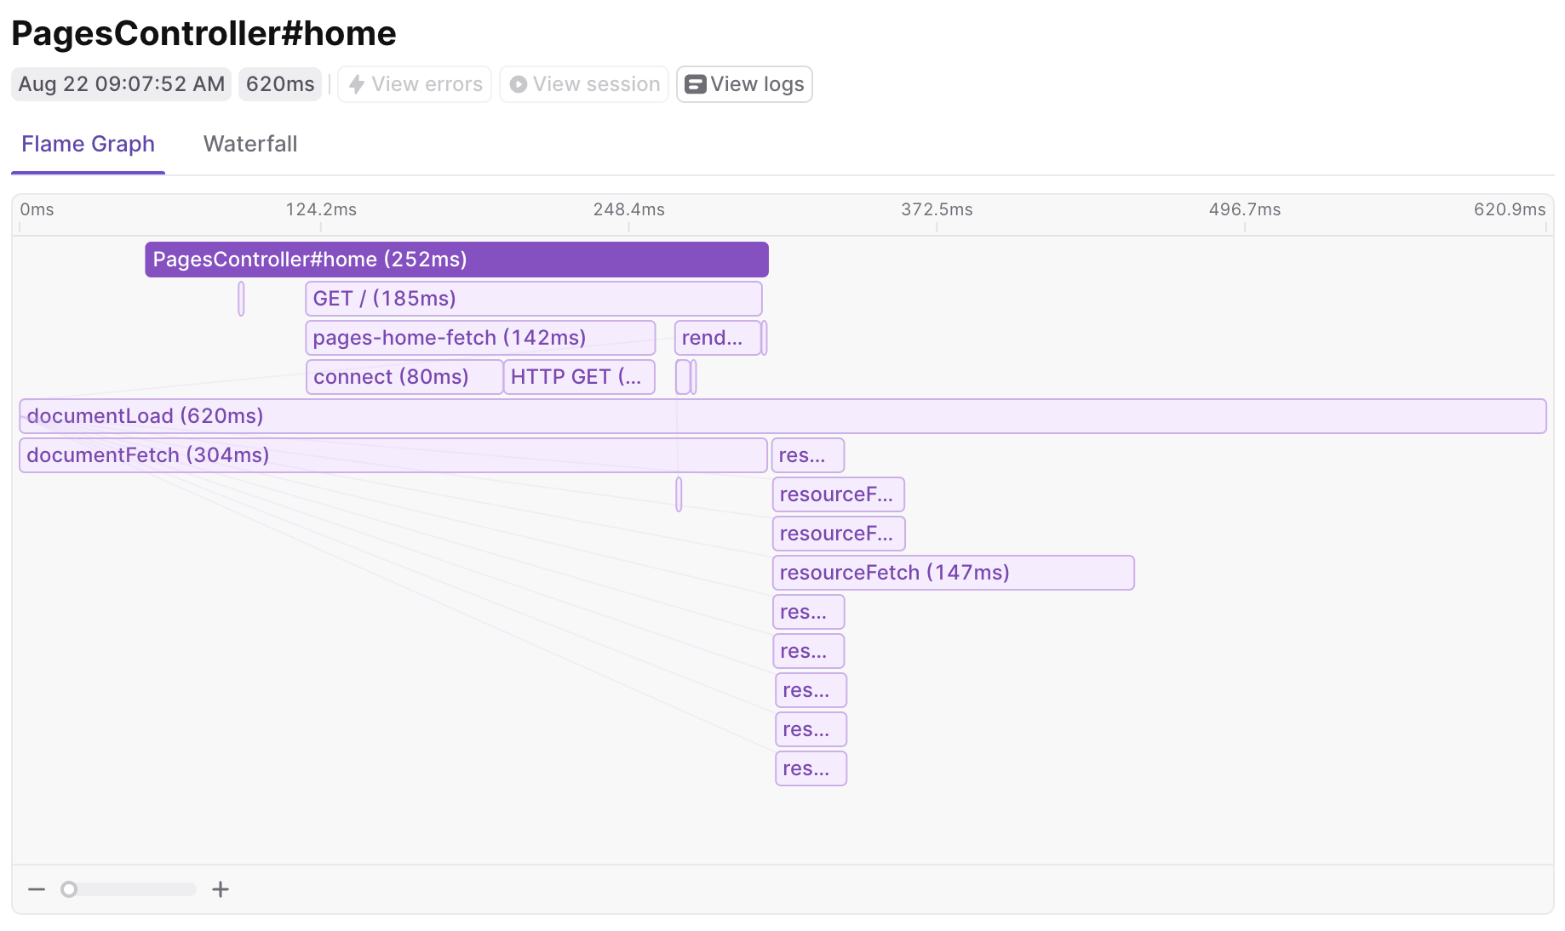Select the PagesController#home (252ms) span
Image resolution: width=1565 pixels, height=931 pixels.
456,260
